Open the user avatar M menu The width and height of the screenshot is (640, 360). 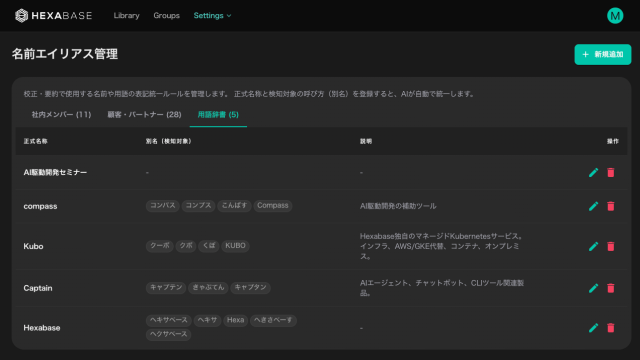tap(615, 15)
